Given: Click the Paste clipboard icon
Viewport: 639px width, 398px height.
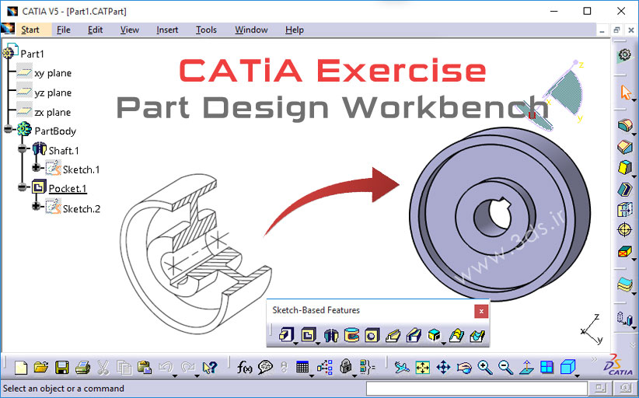Looking at the screenshot, I should 145,368.
